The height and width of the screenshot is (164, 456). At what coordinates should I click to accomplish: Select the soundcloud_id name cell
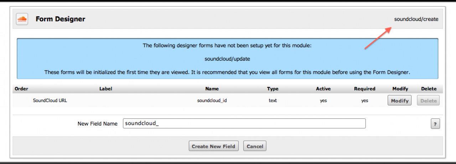pyautogui.click(x=212, y=100)
